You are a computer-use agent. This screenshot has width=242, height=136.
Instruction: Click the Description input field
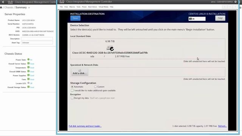tap(37, 39)
